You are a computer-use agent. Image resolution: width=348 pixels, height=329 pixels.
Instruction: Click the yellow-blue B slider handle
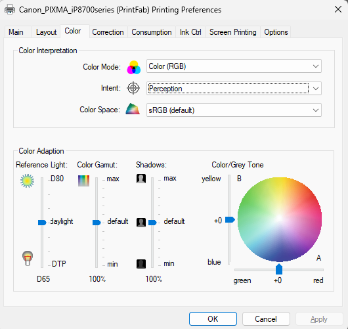coord(230,220)
